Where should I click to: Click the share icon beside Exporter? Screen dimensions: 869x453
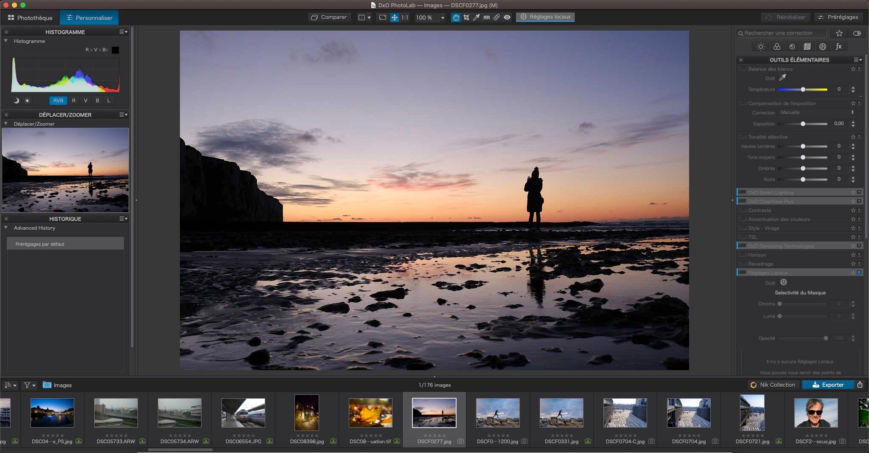pos(860,385)
